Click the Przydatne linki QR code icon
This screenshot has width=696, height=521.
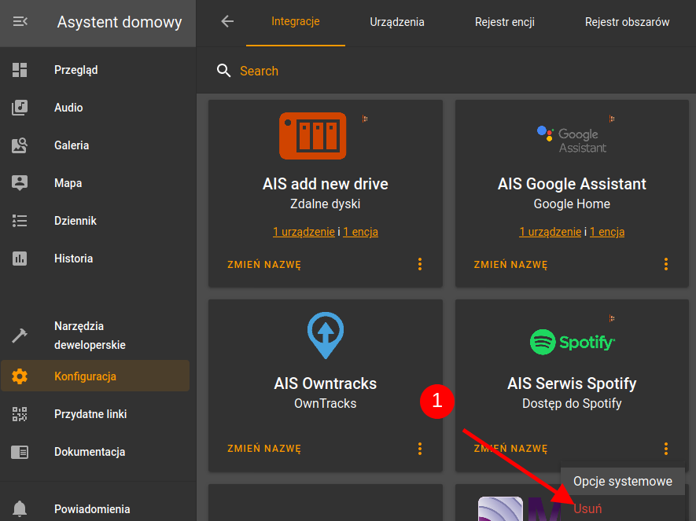[20, 414]
